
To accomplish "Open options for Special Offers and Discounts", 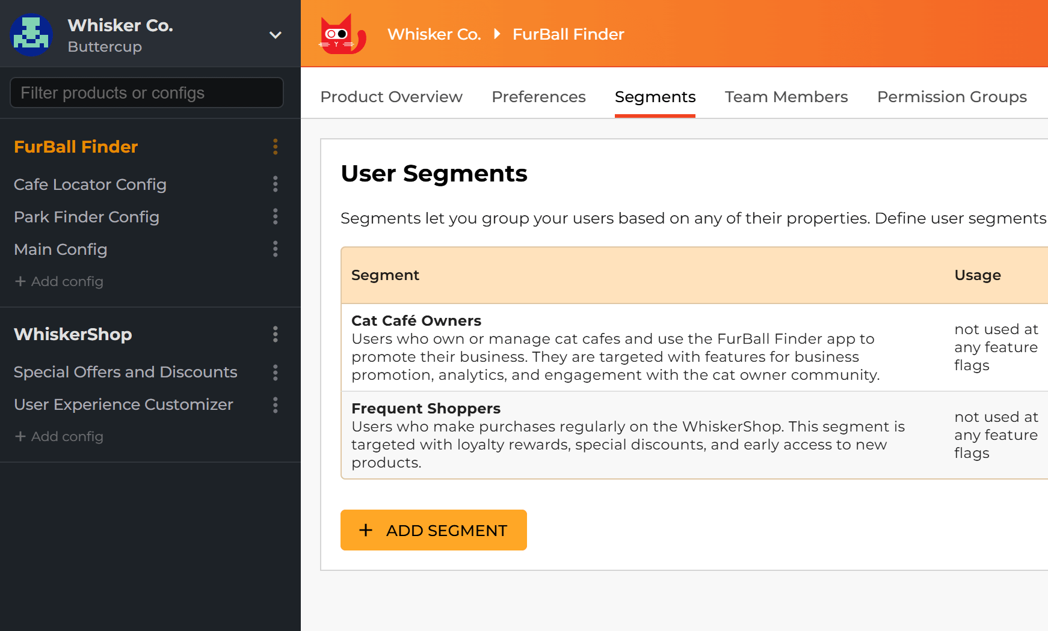I will coord(276,373).
